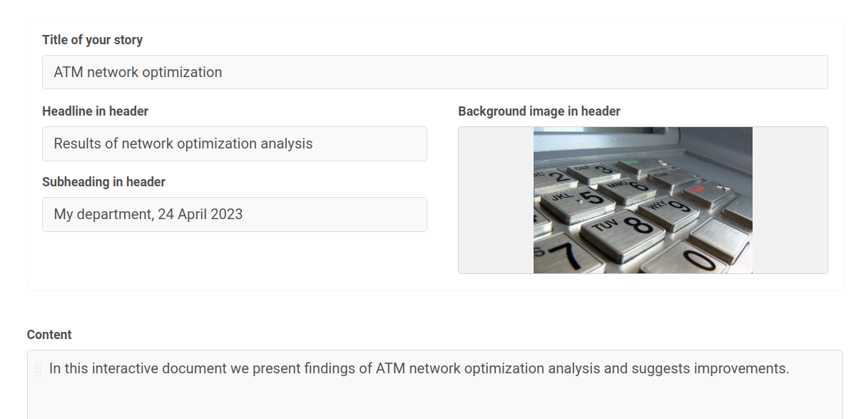Click the "Title of your story" label

point(92,40)
